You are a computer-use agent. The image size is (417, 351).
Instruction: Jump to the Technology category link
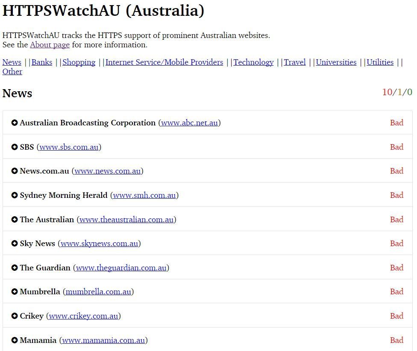[x=253, y=62]
